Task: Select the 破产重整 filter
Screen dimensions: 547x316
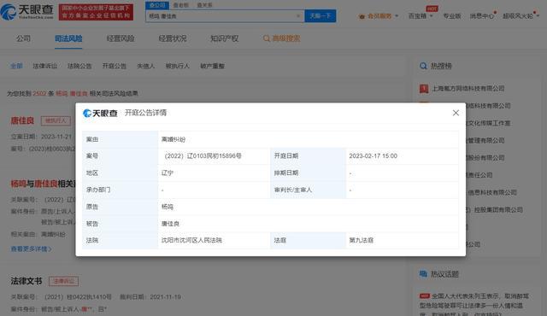Action: (x=212, y=66)
